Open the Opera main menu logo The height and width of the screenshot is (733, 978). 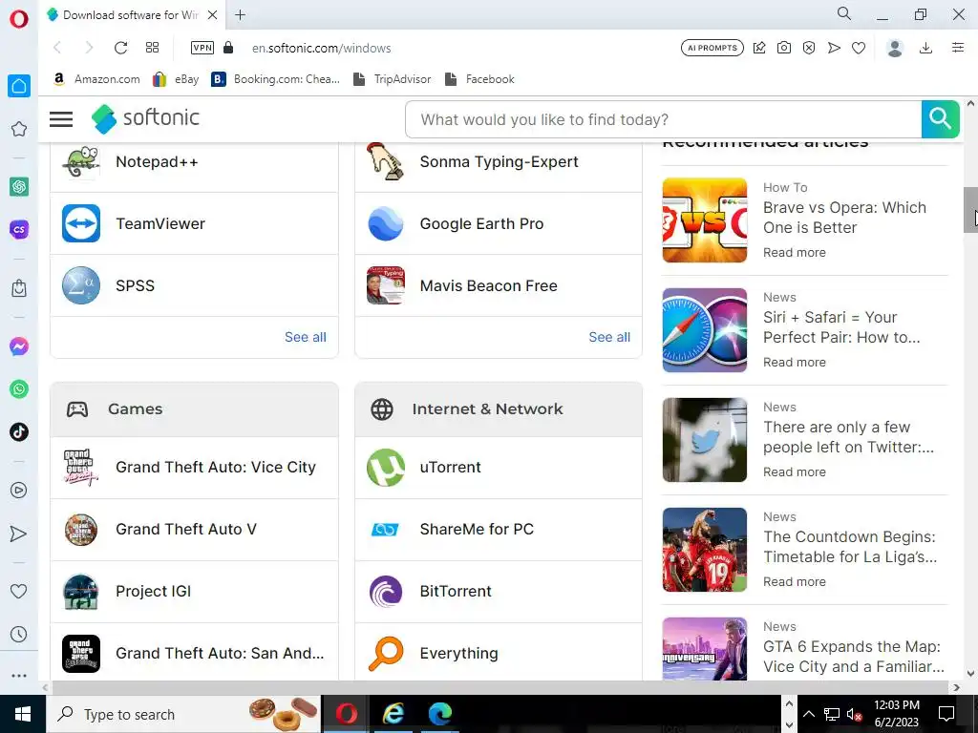(19, 19)
